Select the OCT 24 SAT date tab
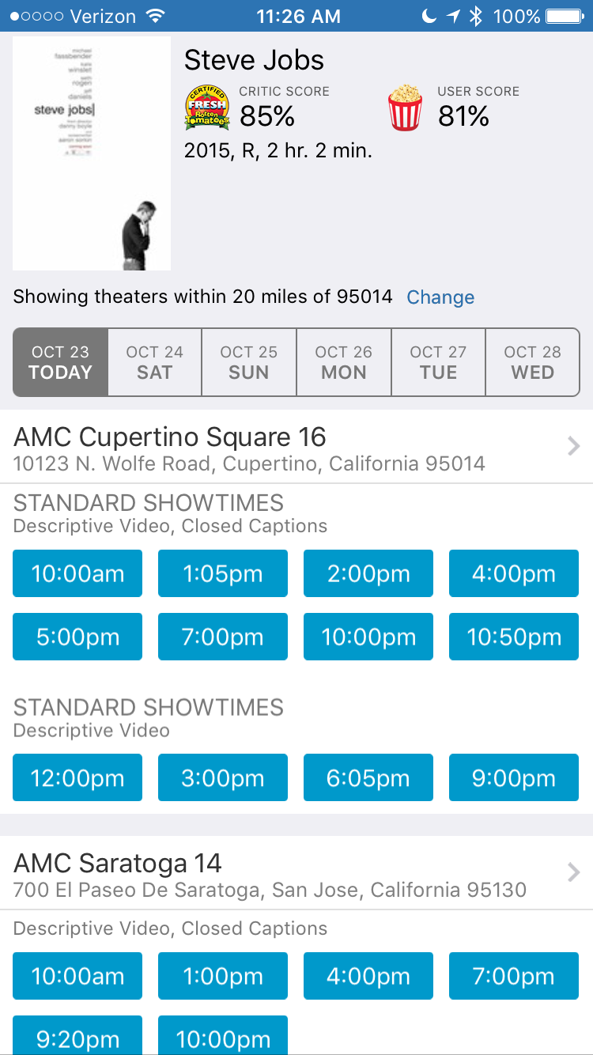This screenshot has height=1055, width=593. (154, 362)
